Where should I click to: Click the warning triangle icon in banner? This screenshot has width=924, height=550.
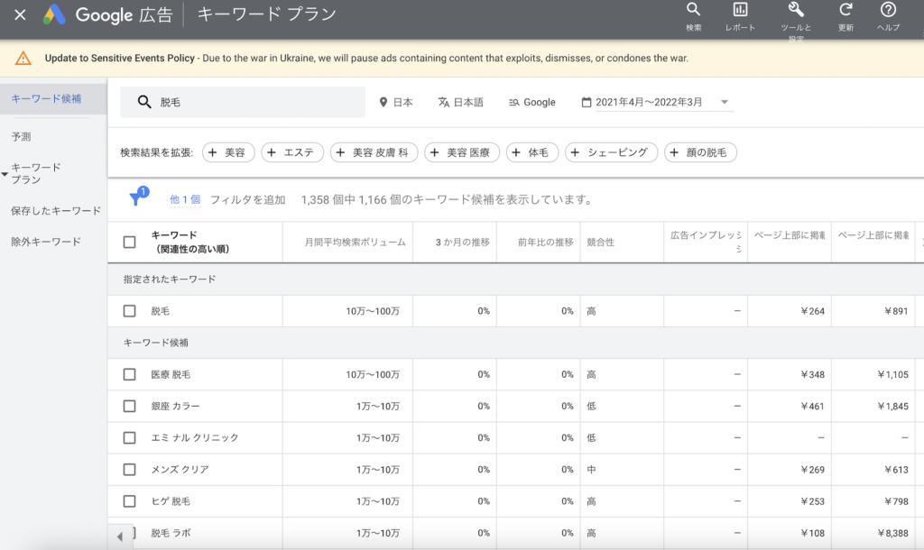23,59
